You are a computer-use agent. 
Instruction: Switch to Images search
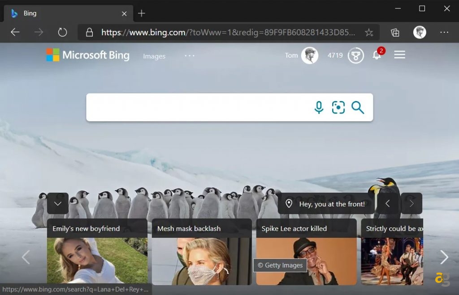154,56
